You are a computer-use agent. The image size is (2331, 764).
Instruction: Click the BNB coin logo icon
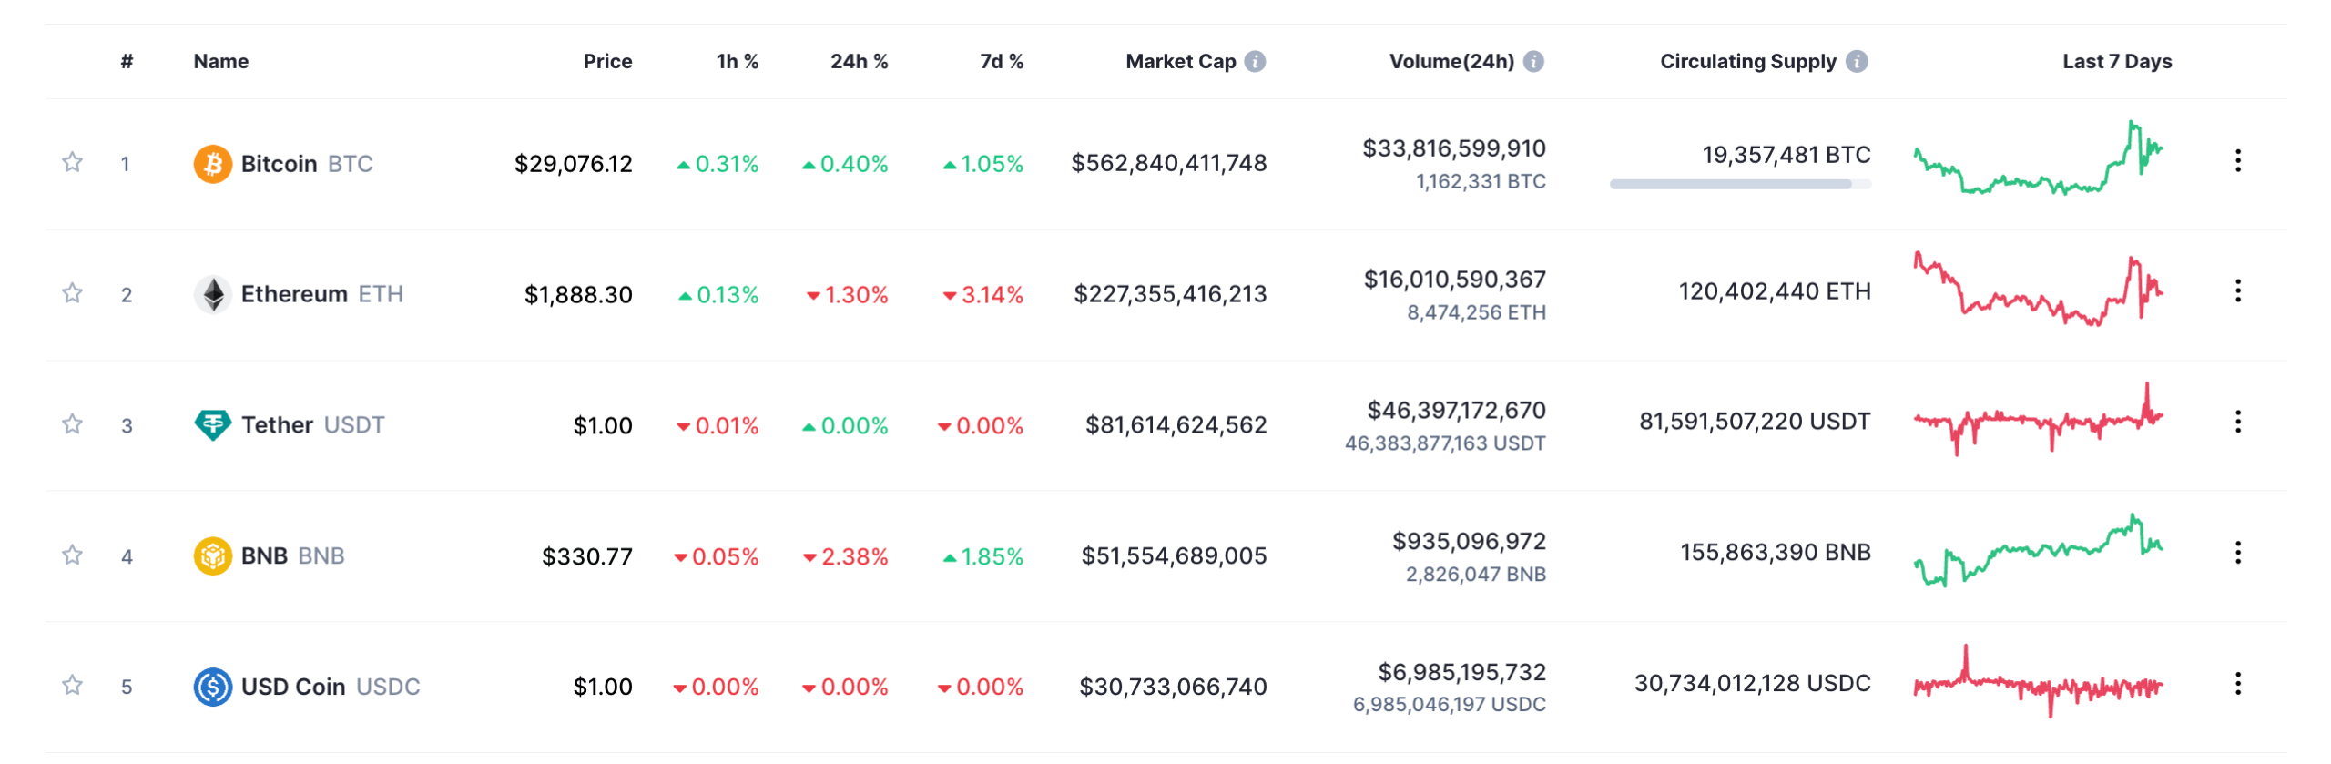tap(212, 555)
